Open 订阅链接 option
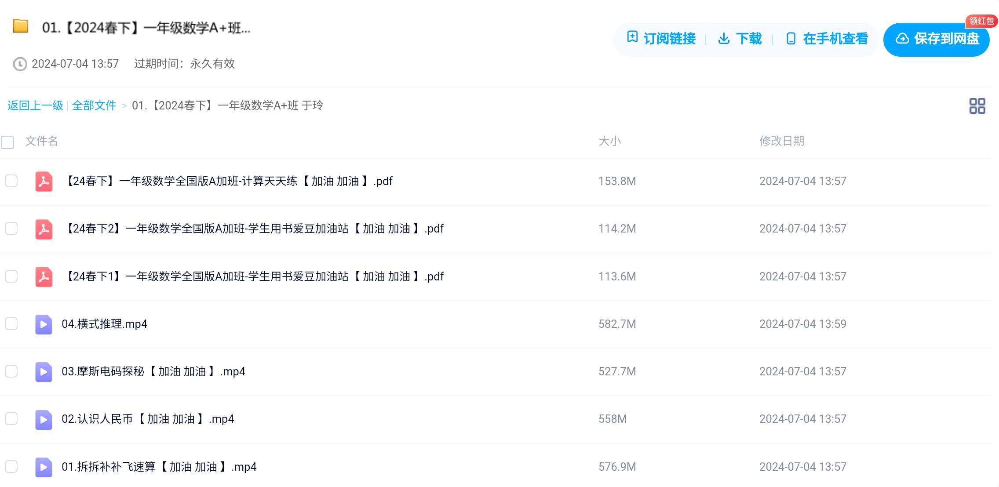 click(661, 39)
